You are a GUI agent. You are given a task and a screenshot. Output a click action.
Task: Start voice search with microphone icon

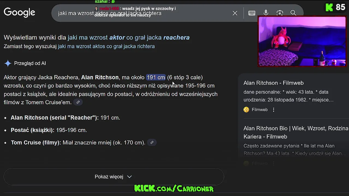(x=266, y=13)
